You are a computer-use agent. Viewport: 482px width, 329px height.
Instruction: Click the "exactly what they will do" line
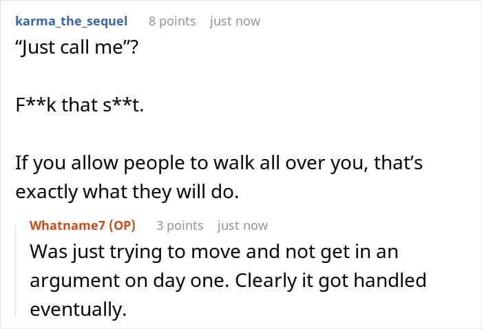click(x=127, y=192)
